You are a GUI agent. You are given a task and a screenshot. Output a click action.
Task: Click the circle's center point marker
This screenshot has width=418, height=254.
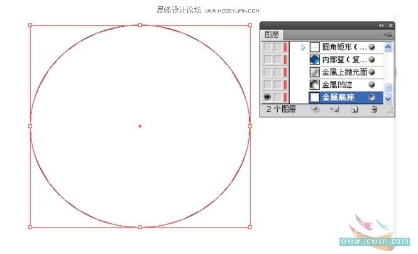pos(140,126)
